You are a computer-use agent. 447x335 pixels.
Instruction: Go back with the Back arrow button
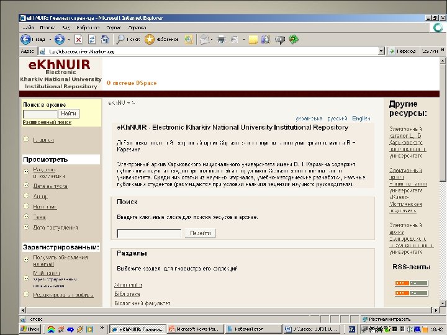click(25, 39)
